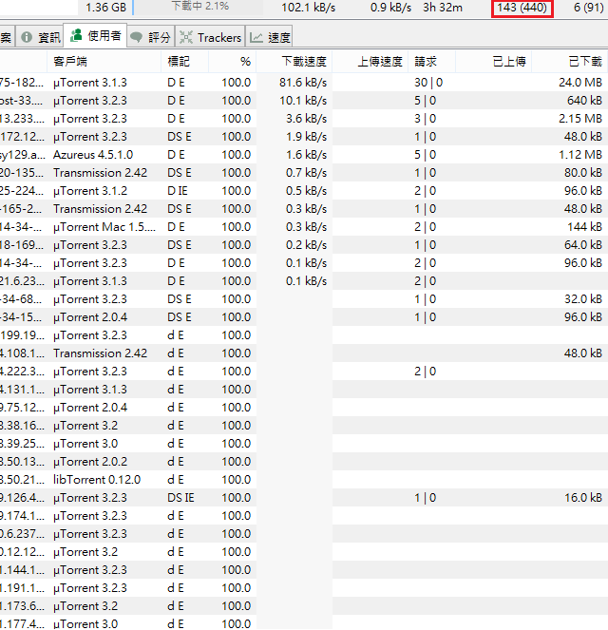
Task: Sort by % column header
Action: (232, 62)
